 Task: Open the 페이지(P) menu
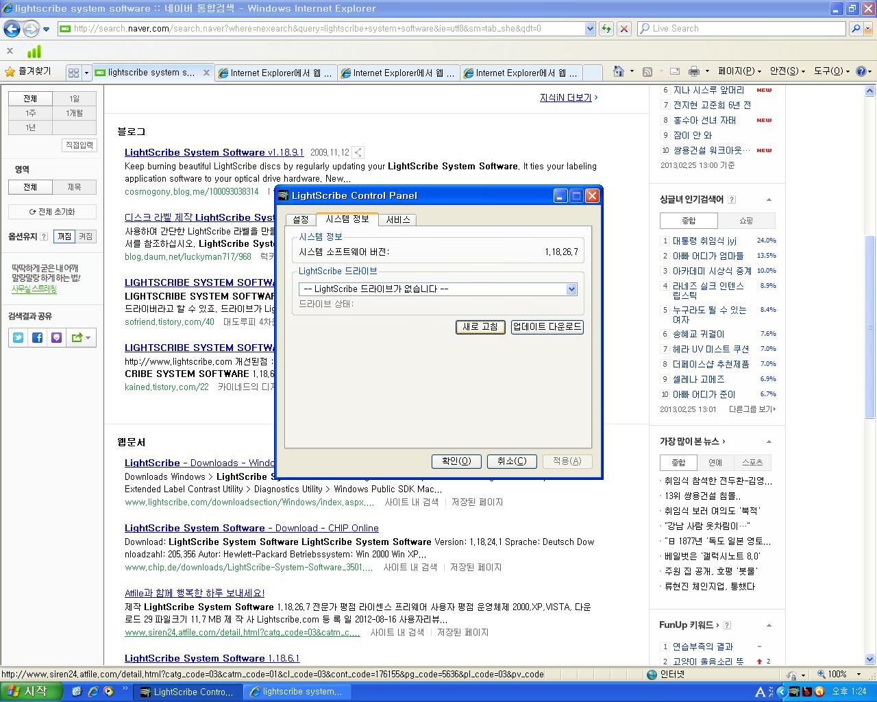click(x=739, y=71)
